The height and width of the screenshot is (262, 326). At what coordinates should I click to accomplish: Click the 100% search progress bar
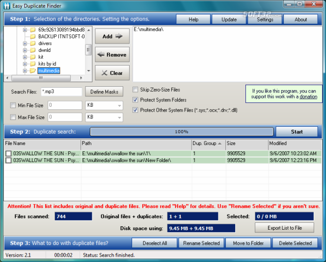pos(182,132)
